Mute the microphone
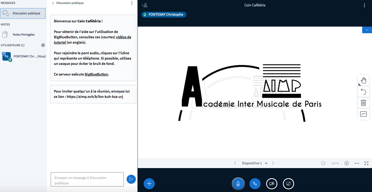This screenshot has width=372, height=192. (238, 184)
